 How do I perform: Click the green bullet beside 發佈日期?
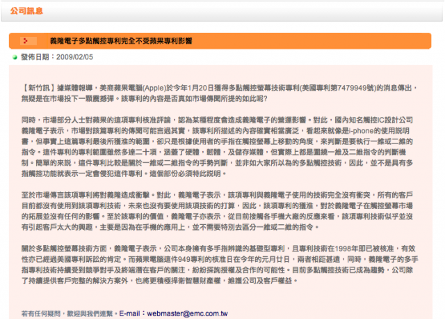point(15,57)
